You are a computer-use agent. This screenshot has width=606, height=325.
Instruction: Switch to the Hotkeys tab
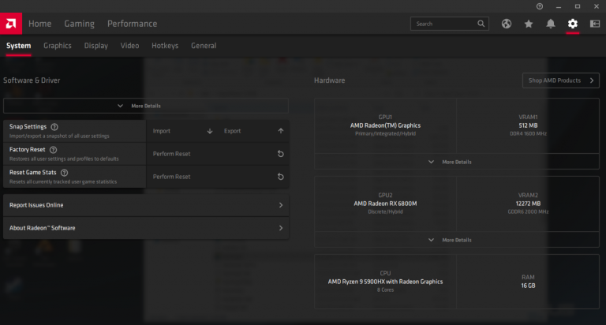pyautogui.click(x=165, y=46)
